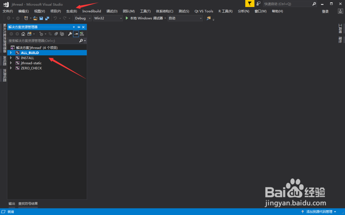Open the 类视图 side tab on left
Viewport: 345px width, 215px height.
coord(4,61)
